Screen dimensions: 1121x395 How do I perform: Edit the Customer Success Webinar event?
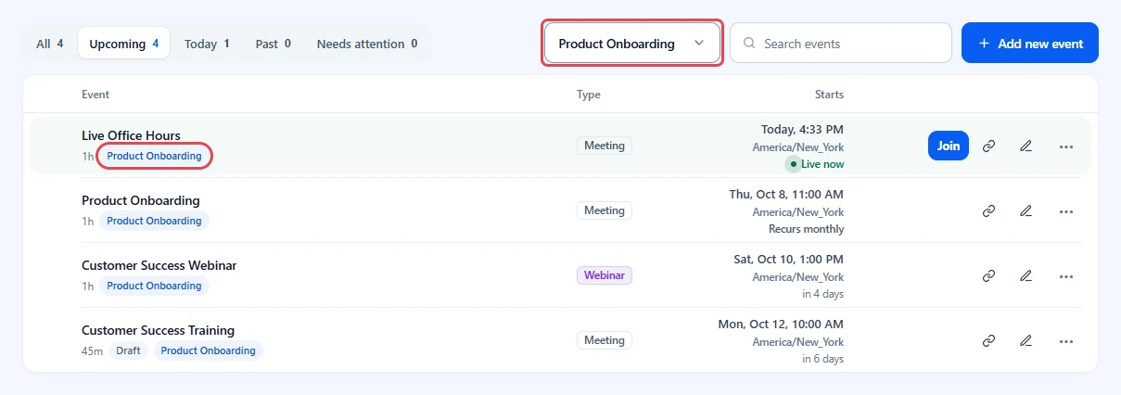pyautogui.click(x=1025, y=275)
